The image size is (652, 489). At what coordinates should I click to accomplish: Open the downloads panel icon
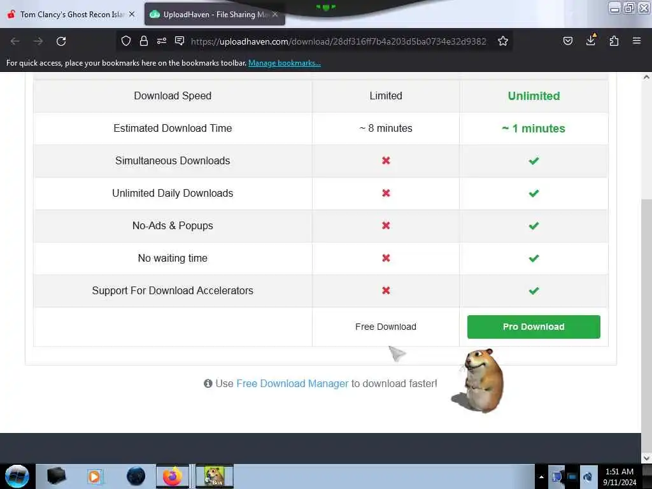[591, 40]
